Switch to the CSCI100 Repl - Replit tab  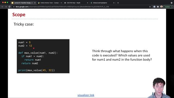pos(76,3)
